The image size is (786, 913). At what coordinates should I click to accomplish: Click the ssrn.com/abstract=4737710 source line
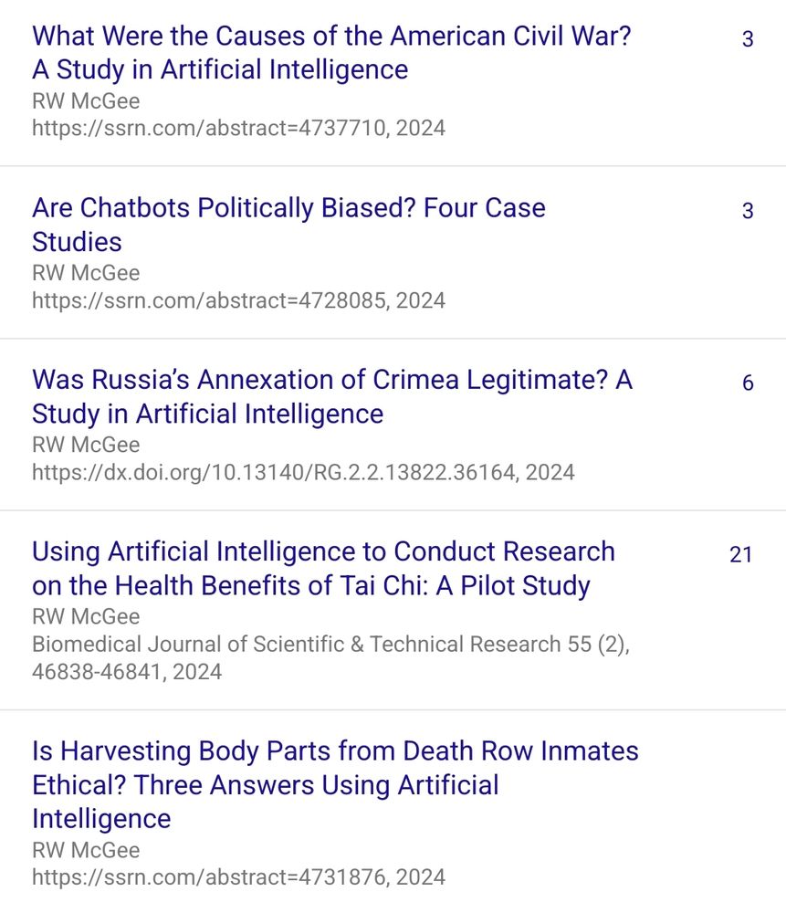238,128
